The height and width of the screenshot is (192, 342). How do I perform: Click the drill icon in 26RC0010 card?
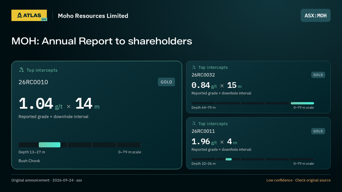point(21,70)
